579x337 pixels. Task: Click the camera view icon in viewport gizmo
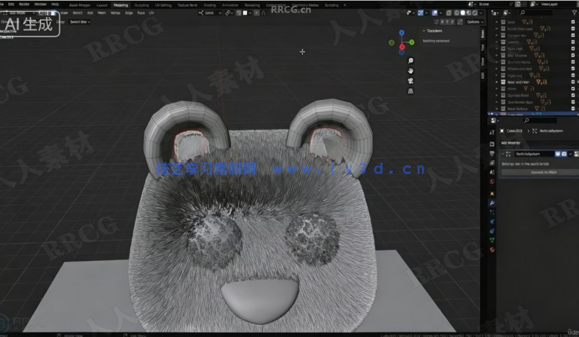coord(411,81)
